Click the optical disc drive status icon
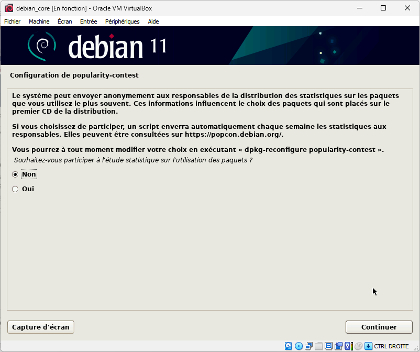The height and width of the screenshot is (352, 420). click(299, 346)
